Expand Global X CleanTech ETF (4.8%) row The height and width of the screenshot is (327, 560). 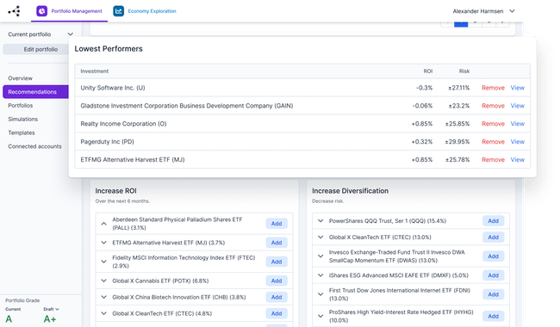point(103,313)
